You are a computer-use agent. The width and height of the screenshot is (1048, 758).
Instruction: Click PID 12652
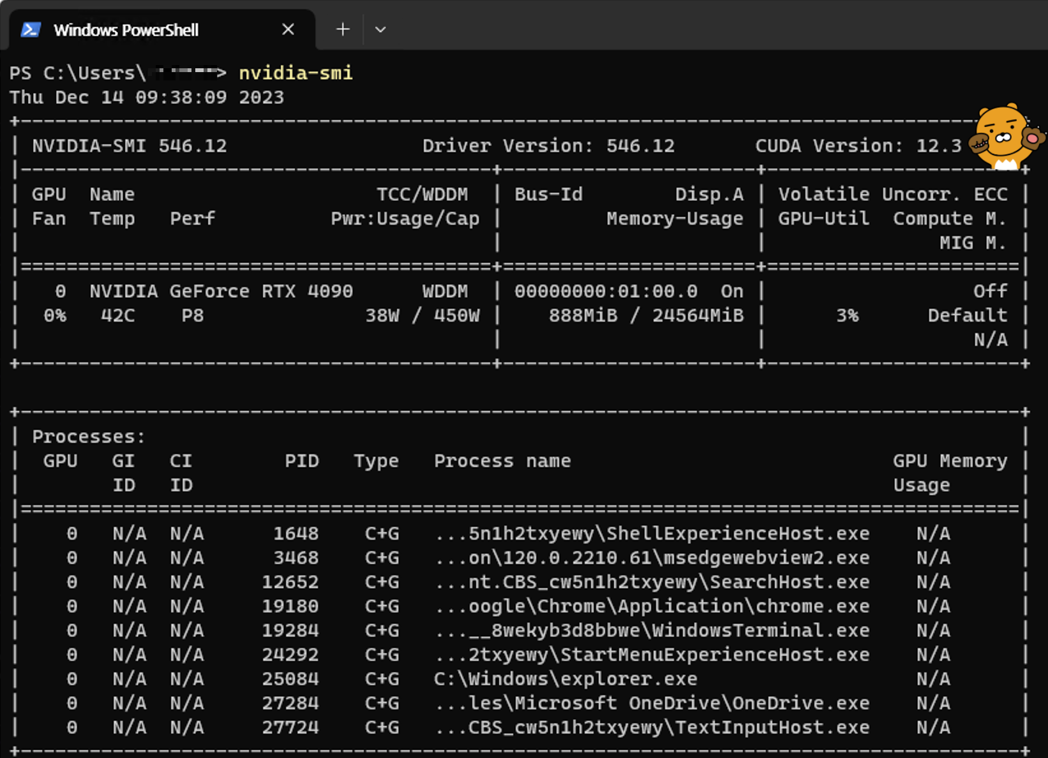point(290,583)
